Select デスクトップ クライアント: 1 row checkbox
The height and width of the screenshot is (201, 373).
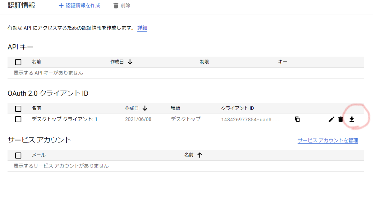pyautogui.click(x=18, y=119)
